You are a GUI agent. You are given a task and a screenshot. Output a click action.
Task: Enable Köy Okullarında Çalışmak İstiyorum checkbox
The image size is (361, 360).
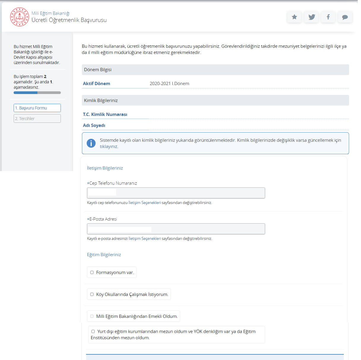point(92,294)
